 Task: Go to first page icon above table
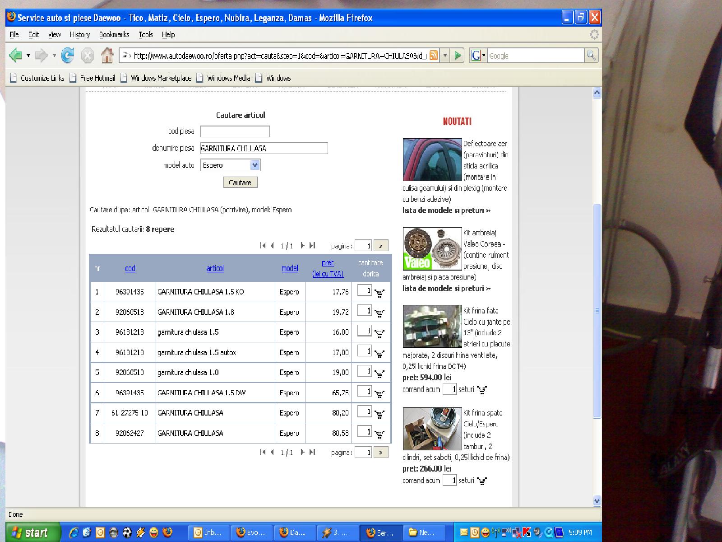pyautogui.click(x=263, y=246)
